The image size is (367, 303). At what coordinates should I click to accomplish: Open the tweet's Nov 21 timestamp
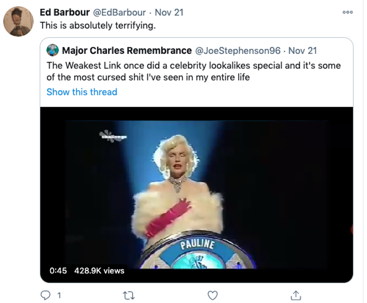[x=169, y=12]
